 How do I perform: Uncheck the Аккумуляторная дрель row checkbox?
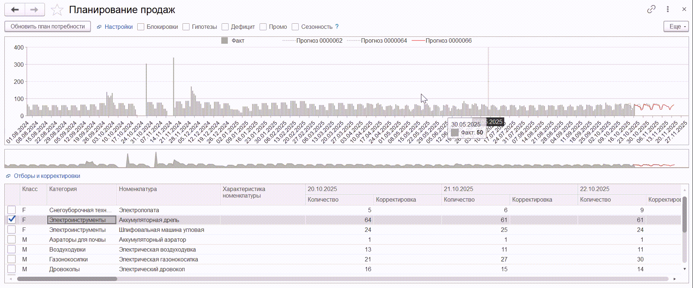[12, 219]
